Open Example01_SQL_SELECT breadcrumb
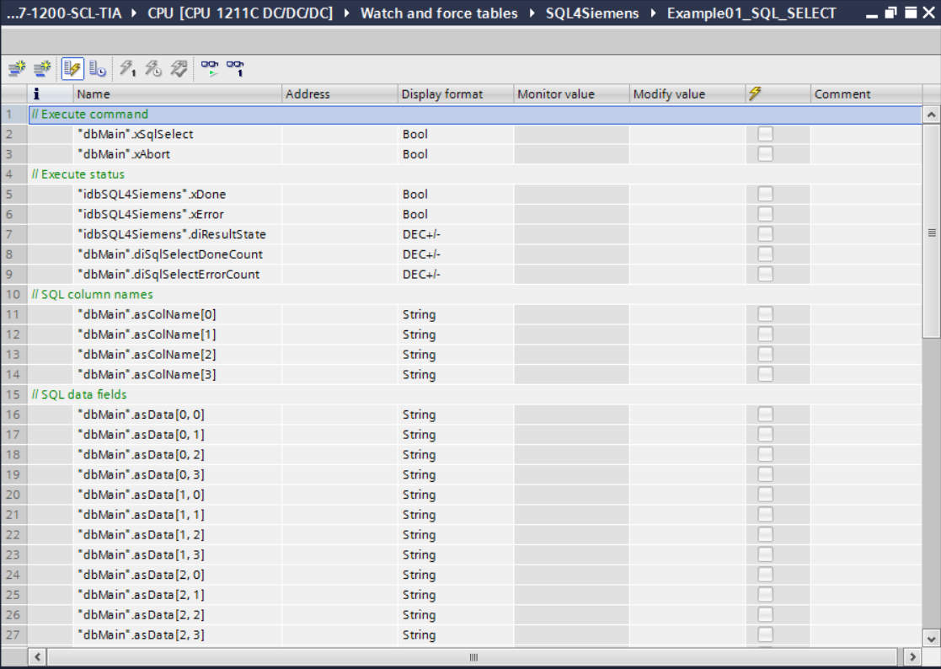 click(x=751, y=13)
